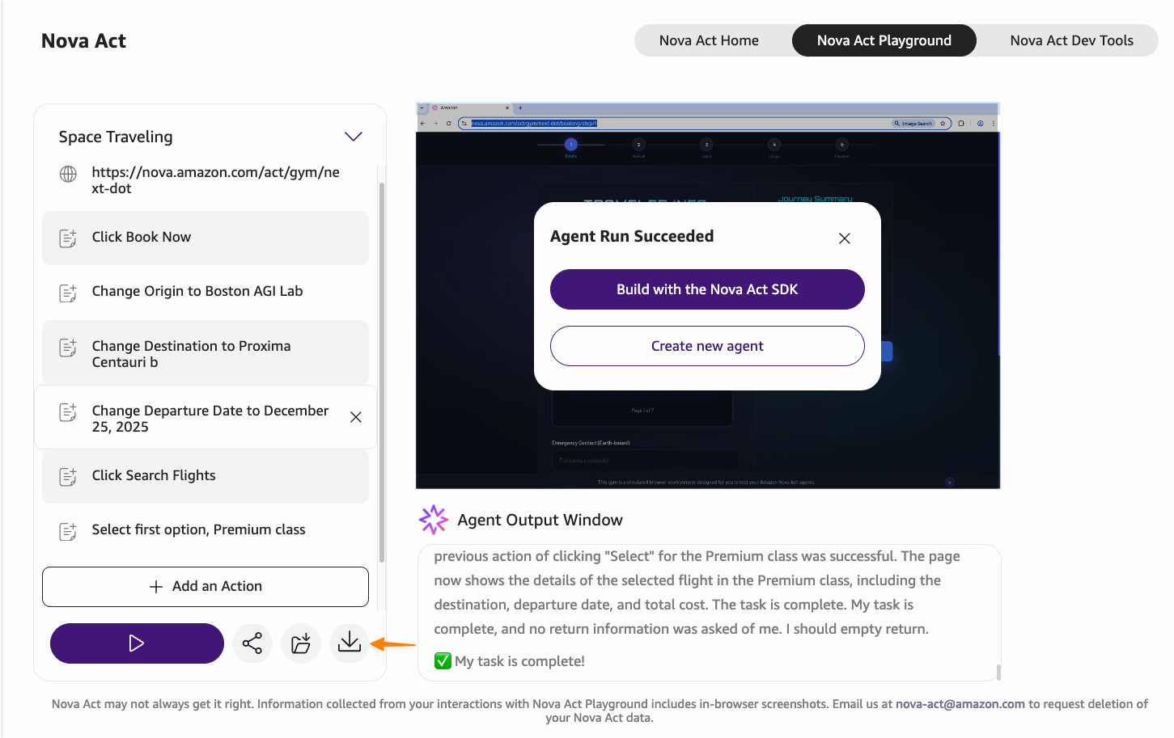The image size is (1174, 738).
Task: Switch to Nova Act Home tab
Action: pos(709,40)
